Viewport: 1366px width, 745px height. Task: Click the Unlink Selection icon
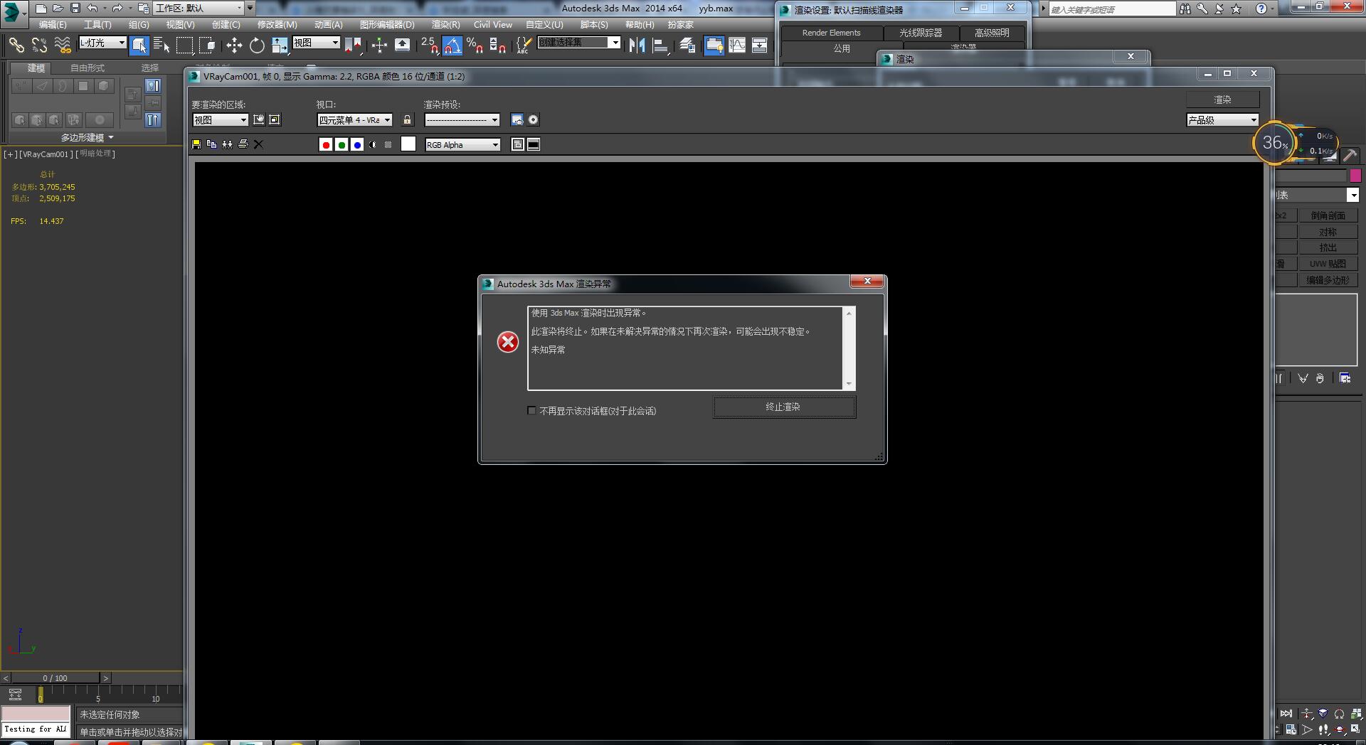39,45
